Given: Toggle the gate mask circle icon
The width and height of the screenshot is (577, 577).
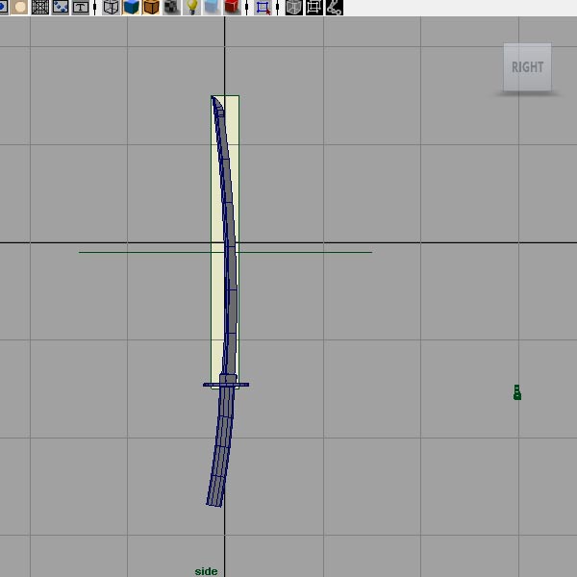Looking at the screenshot, I should (19, 7).
